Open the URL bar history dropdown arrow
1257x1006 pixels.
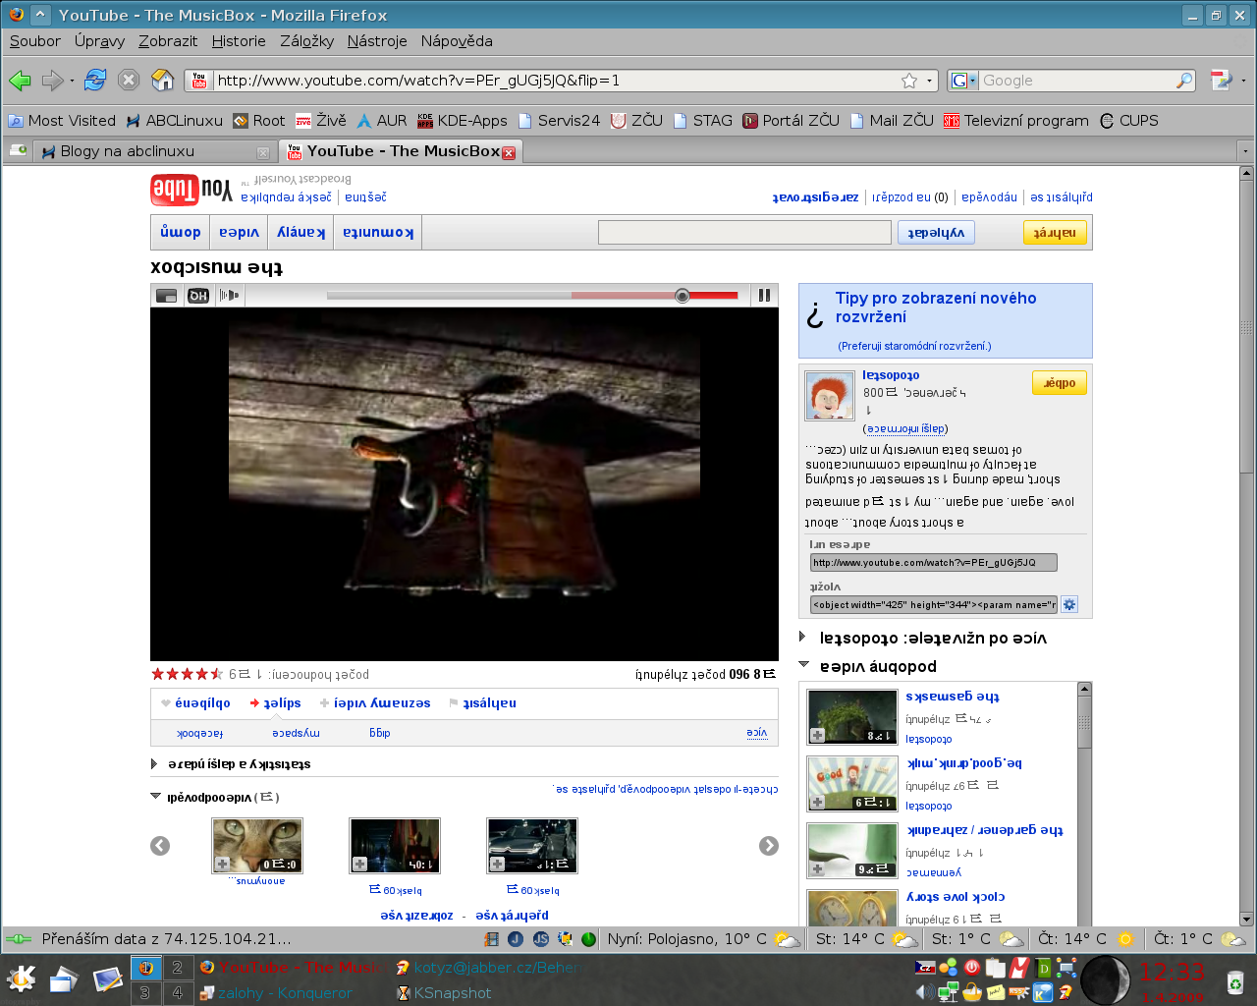929,81
